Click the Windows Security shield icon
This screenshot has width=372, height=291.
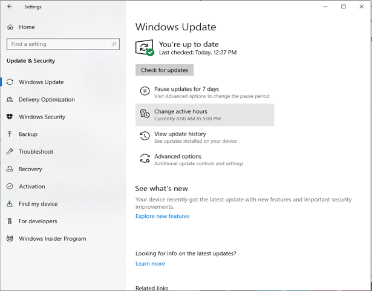tap(10, 117)
